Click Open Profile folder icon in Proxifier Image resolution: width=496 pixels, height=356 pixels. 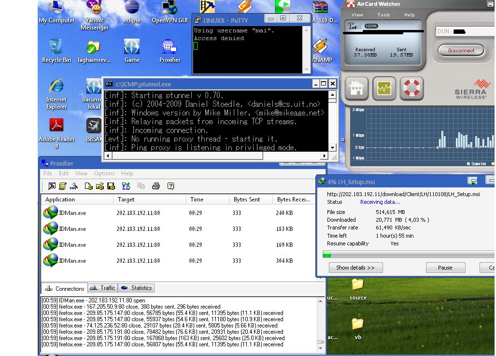pos(100,186)
